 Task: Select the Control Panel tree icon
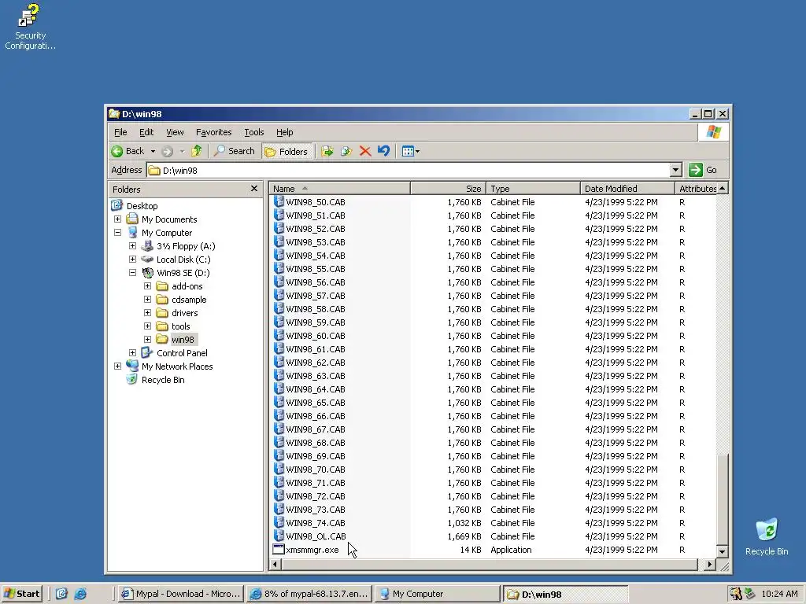[x=147, y=352]
